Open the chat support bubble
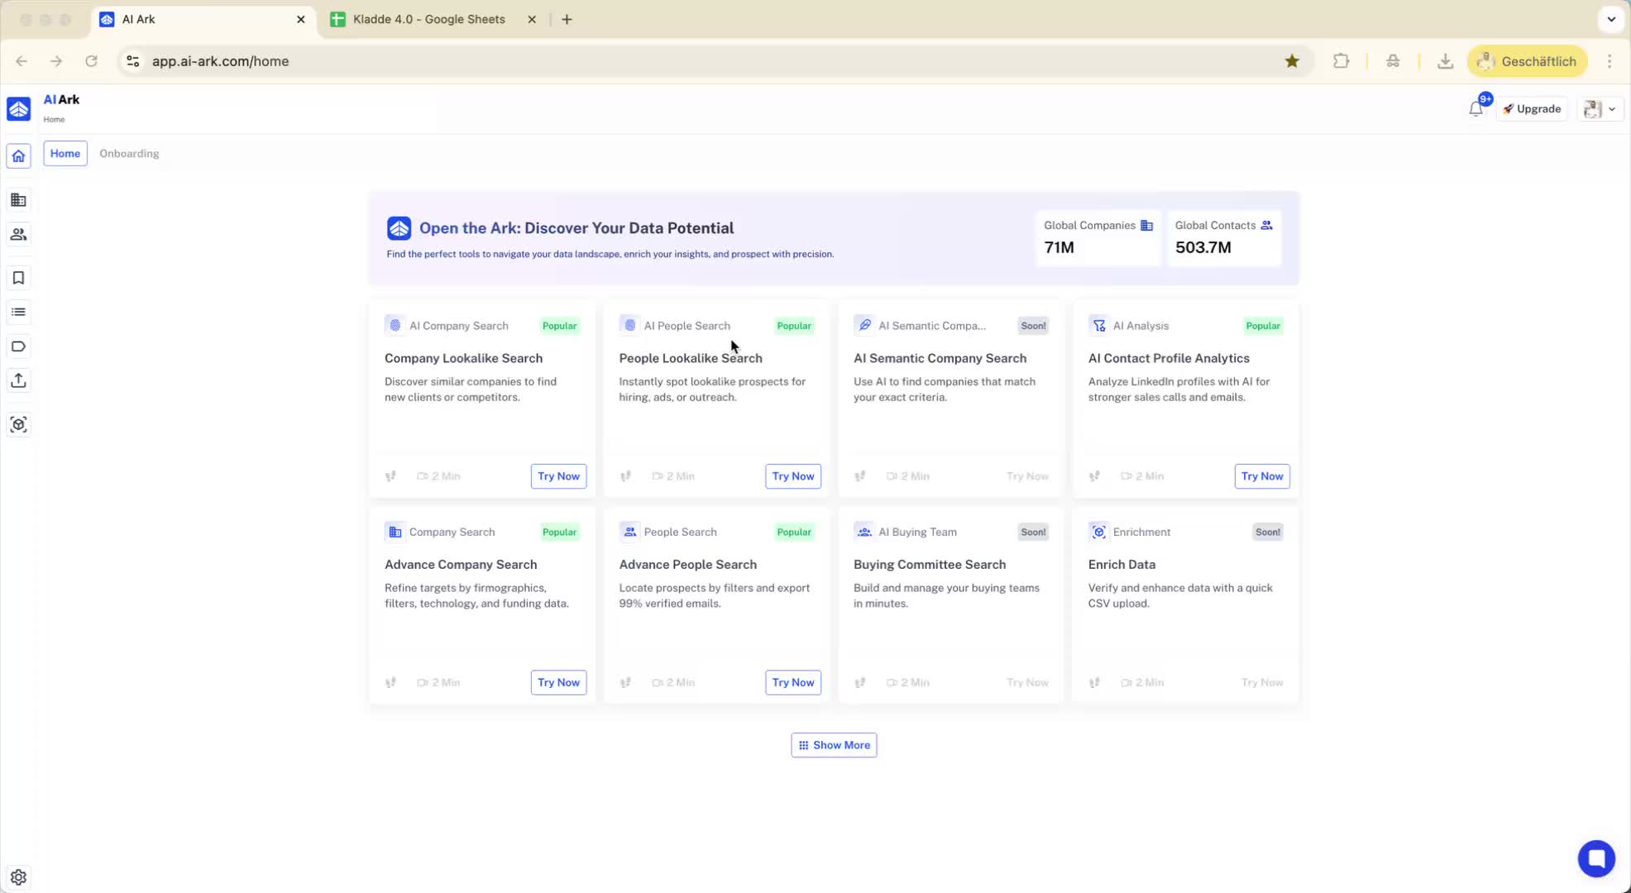The width and height of the screenshot is (1631, 893). pos(1596,858)
